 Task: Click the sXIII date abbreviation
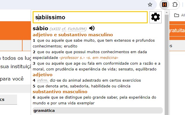(55, 29)
